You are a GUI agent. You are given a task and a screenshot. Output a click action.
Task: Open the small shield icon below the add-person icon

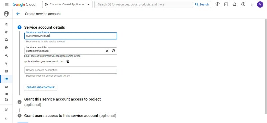[6, 32]
